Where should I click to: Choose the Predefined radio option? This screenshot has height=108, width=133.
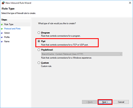(39, 50)
